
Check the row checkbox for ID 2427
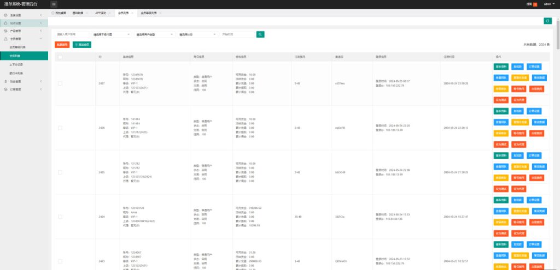coord(60,83)
